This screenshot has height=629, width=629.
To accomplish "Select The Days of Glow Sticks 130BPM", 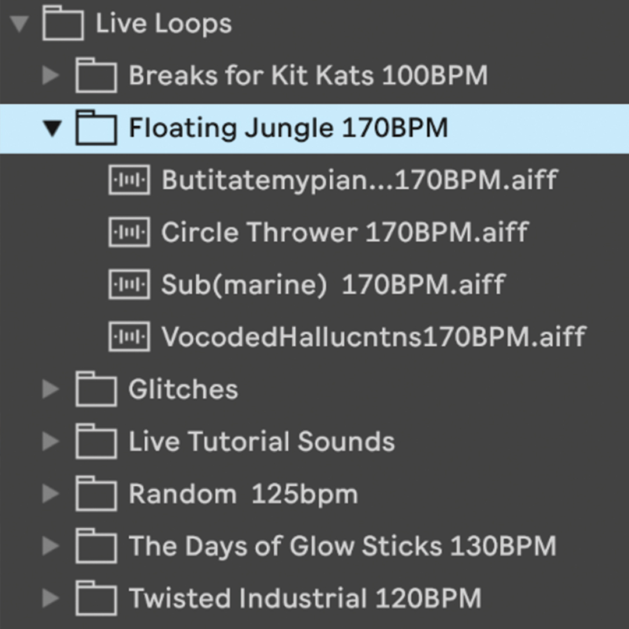I will click(x=342, y=546).
